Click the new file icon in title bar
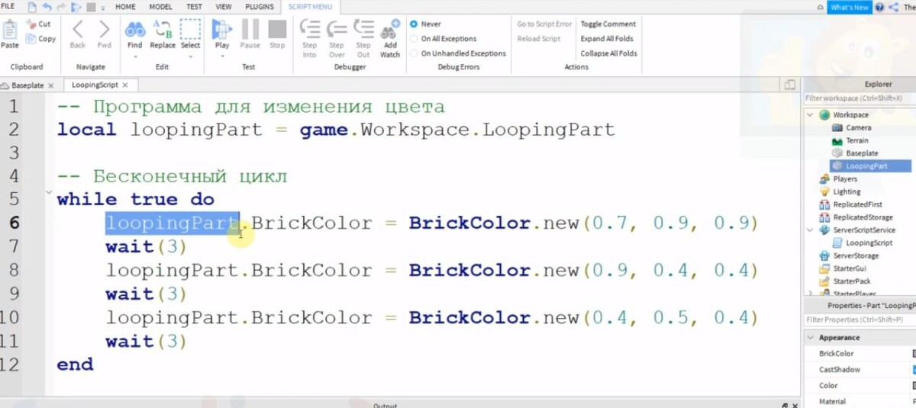This screenshot has width=916, height=408. coord(32,7)
